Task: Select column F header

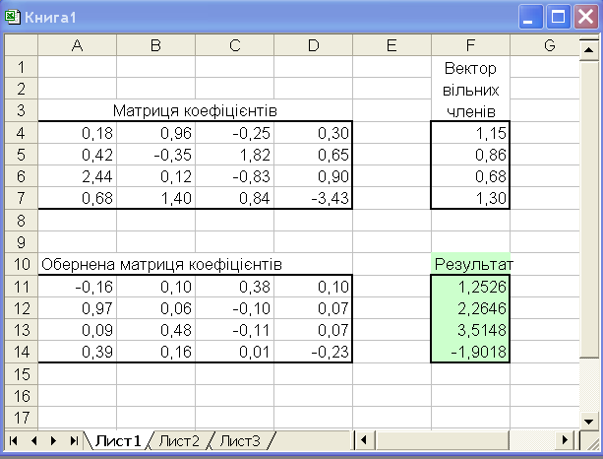Action: click(471, 45)
